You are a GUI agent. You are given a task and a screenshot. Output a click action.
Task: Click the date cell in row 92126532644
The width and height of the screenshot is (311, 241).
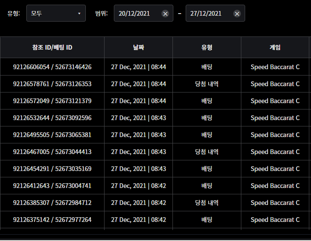point(139,118)
